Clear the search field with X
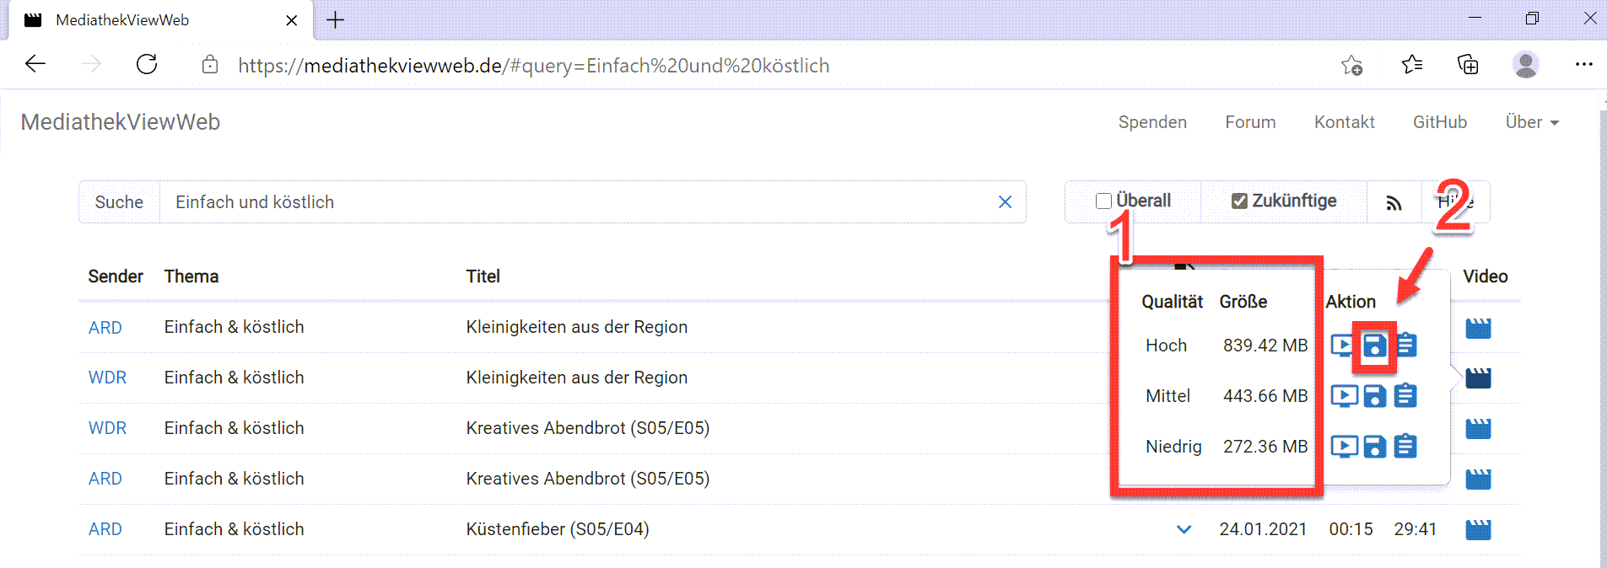Screen dimensions: 1607x568 point(1005,202)
